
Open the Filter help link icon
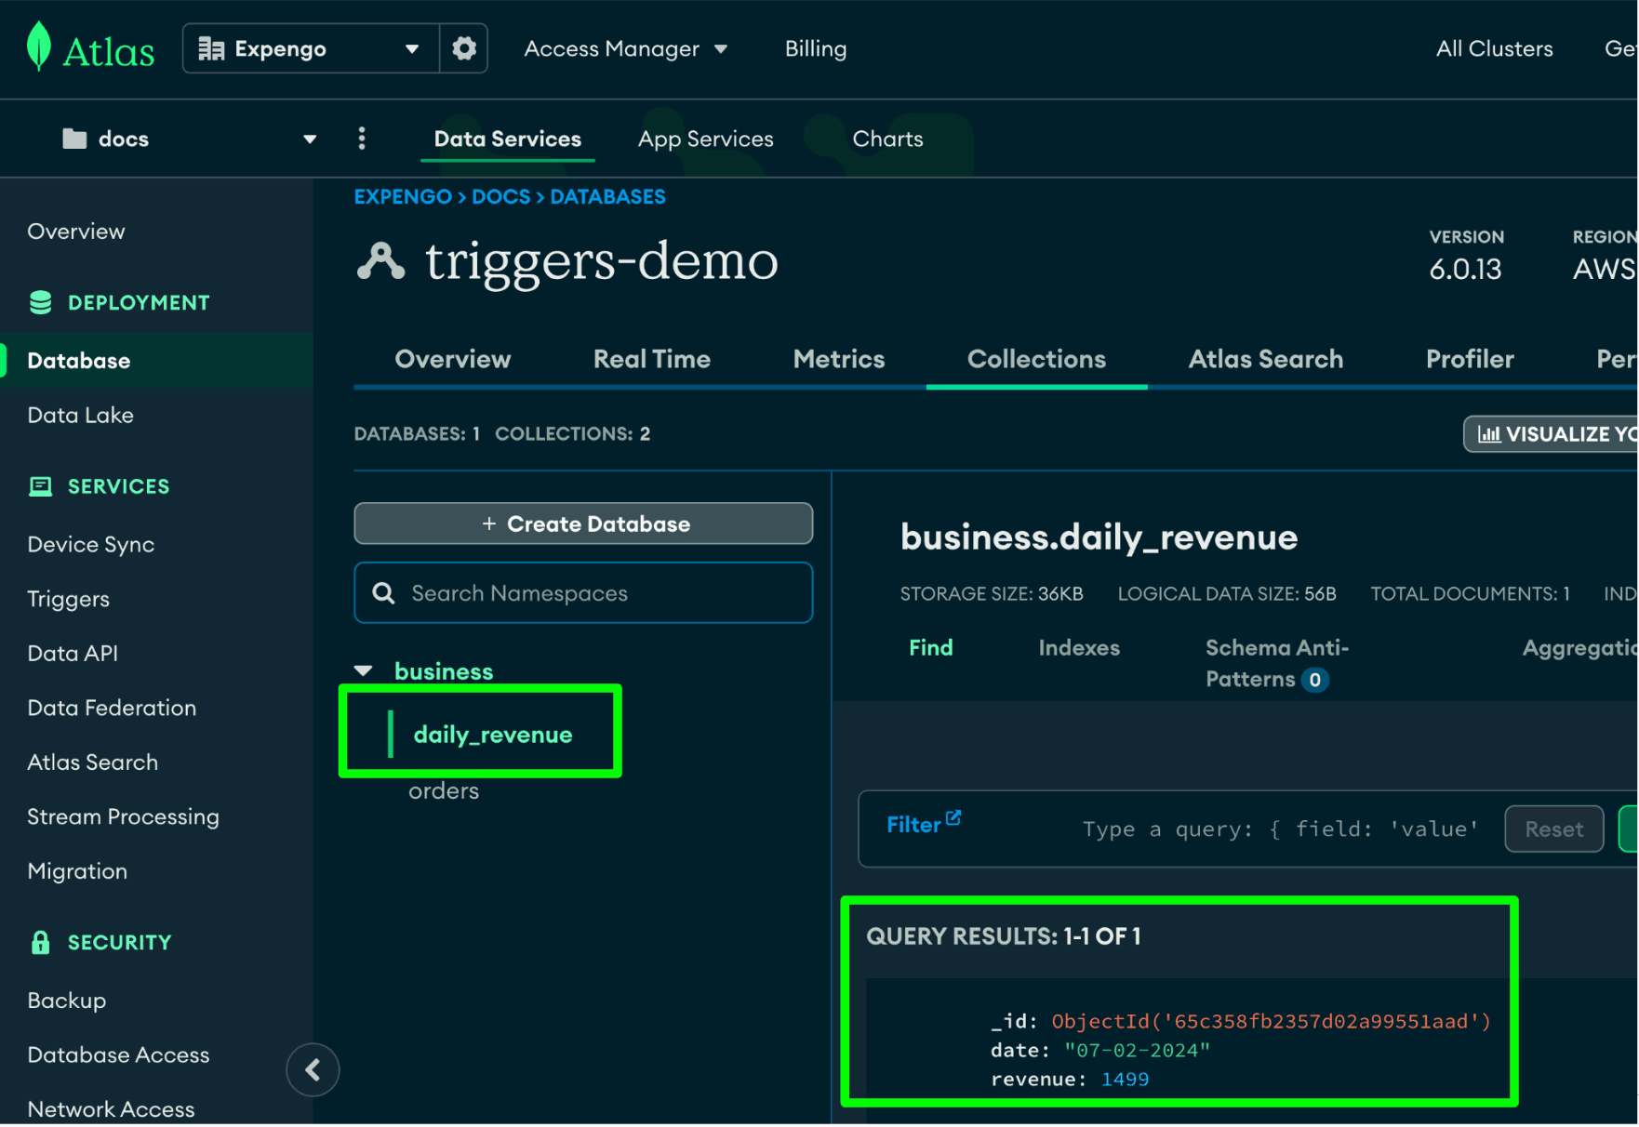pyautogui.click(x=953, y=818)
